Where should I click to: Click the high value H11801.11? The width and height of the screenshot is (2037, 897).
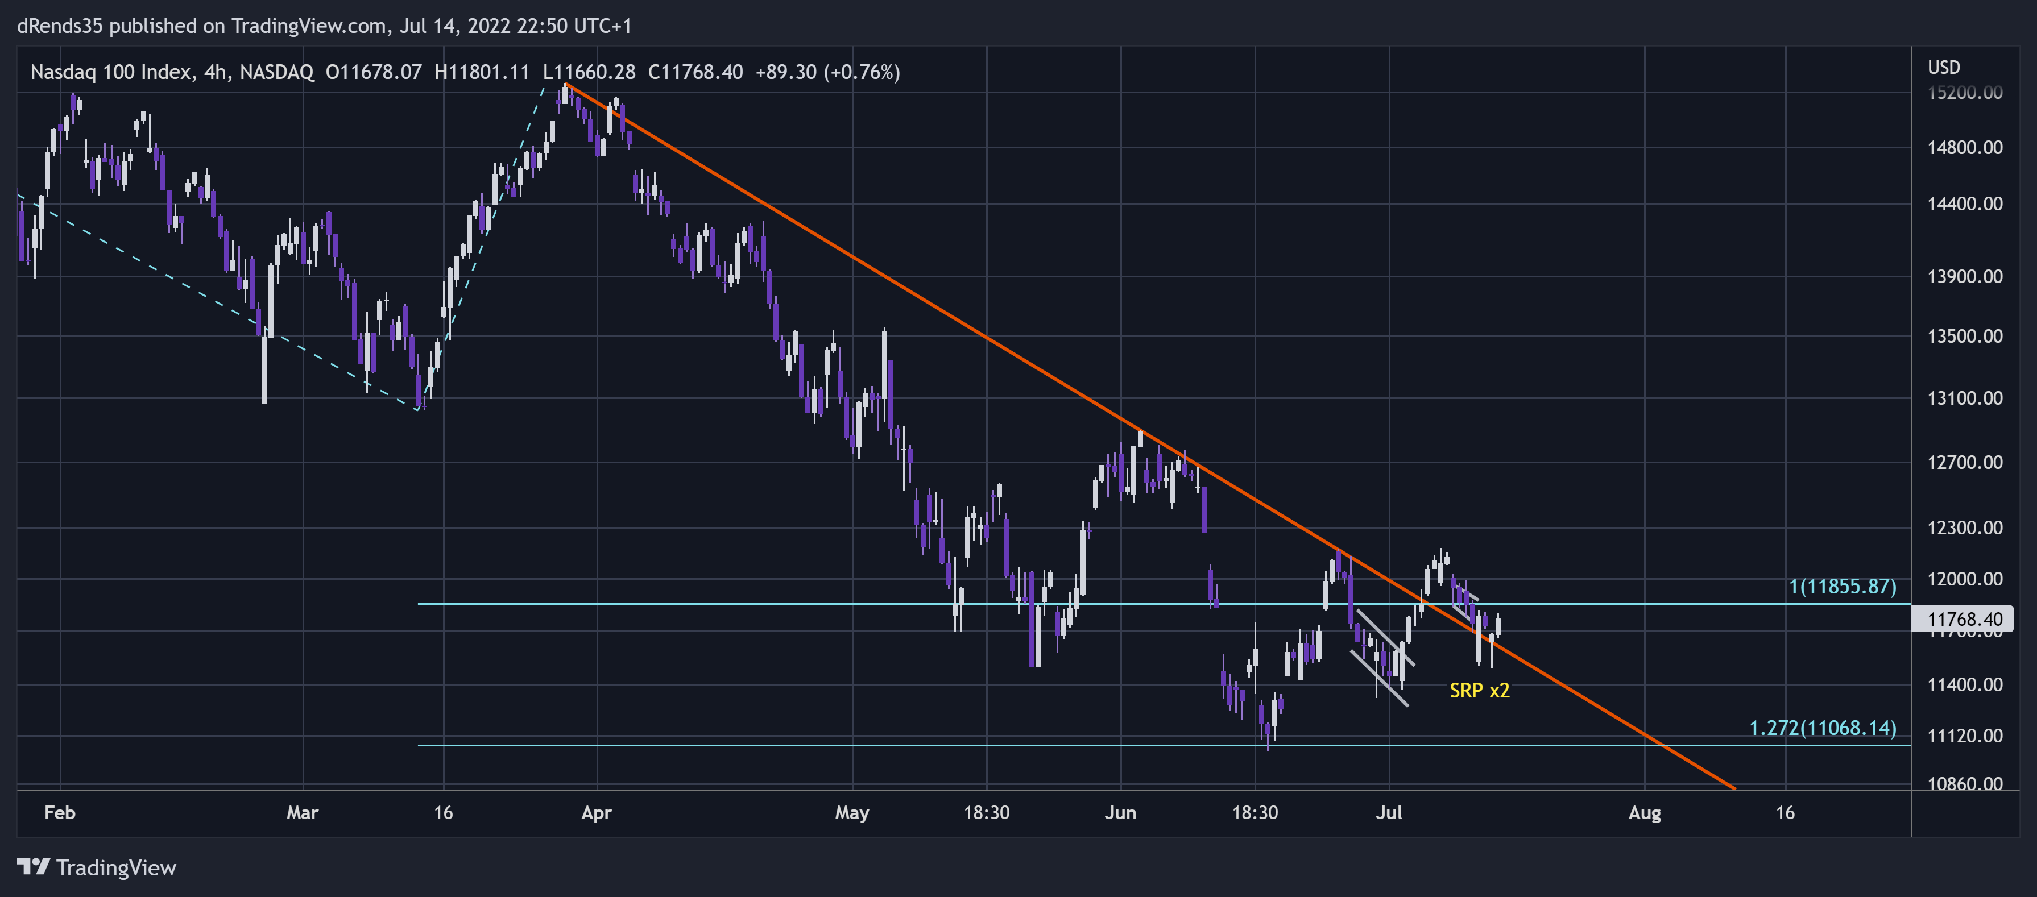pos(482,72)
